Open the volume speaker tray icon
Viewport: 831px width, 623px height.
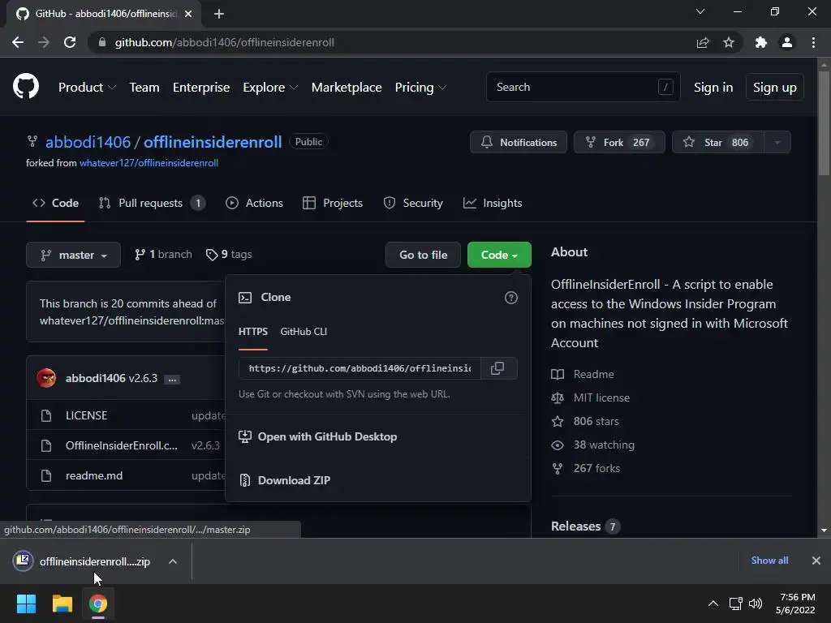pos(756,604)
